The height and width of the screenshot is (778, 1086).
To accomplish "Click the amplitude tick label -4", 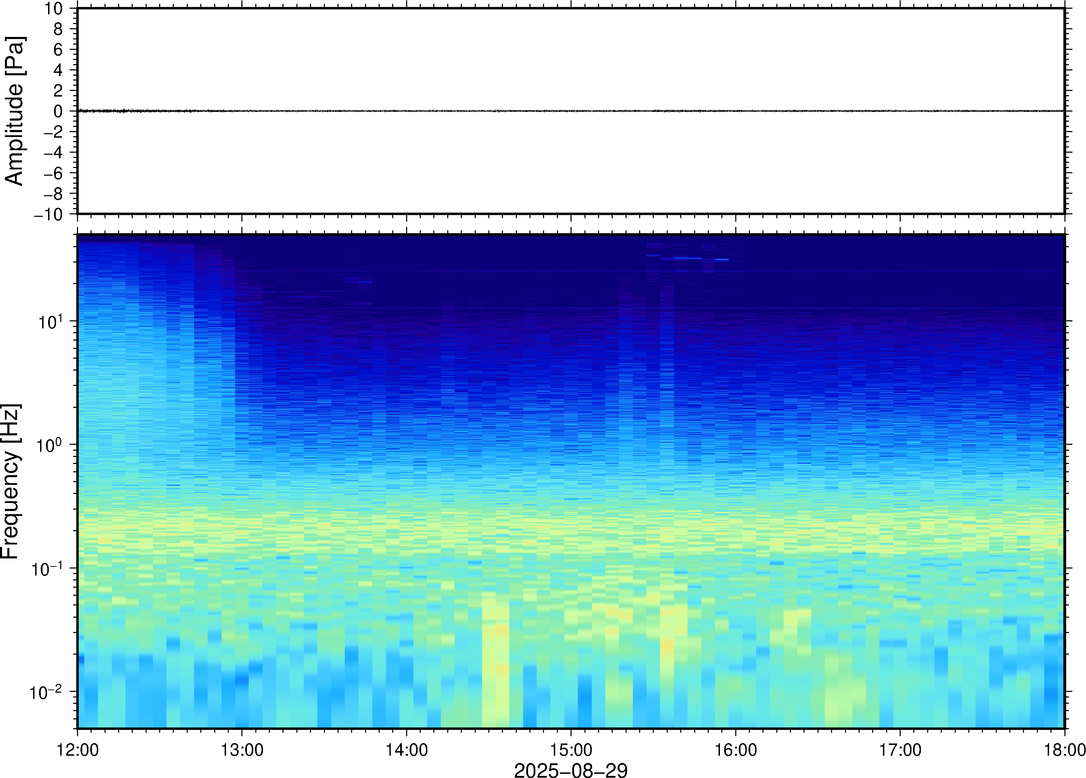I will [x=53, y=152].
